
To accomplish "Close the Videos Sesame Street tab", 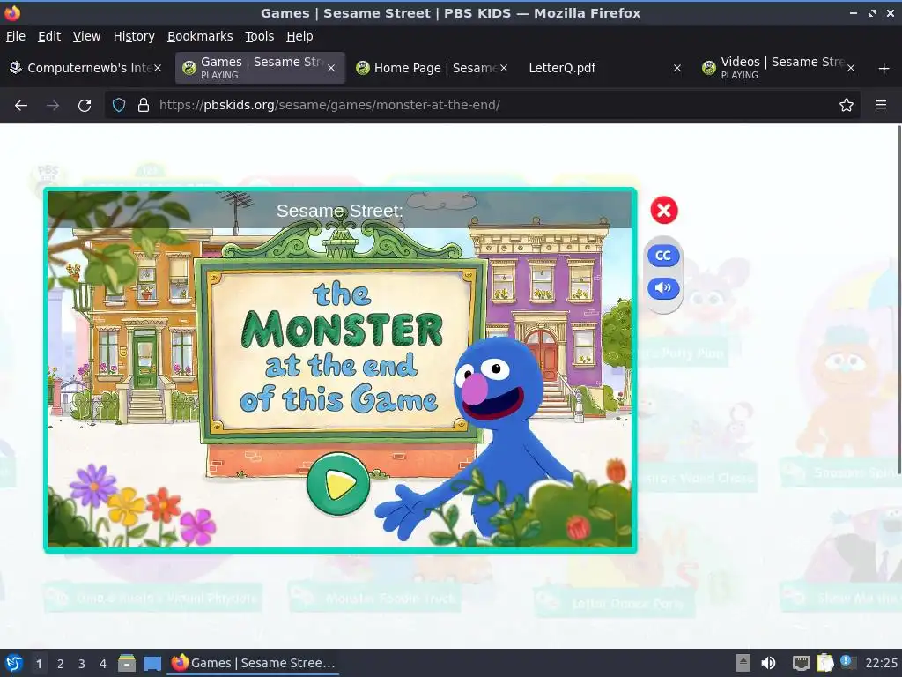I will [851, 68].
